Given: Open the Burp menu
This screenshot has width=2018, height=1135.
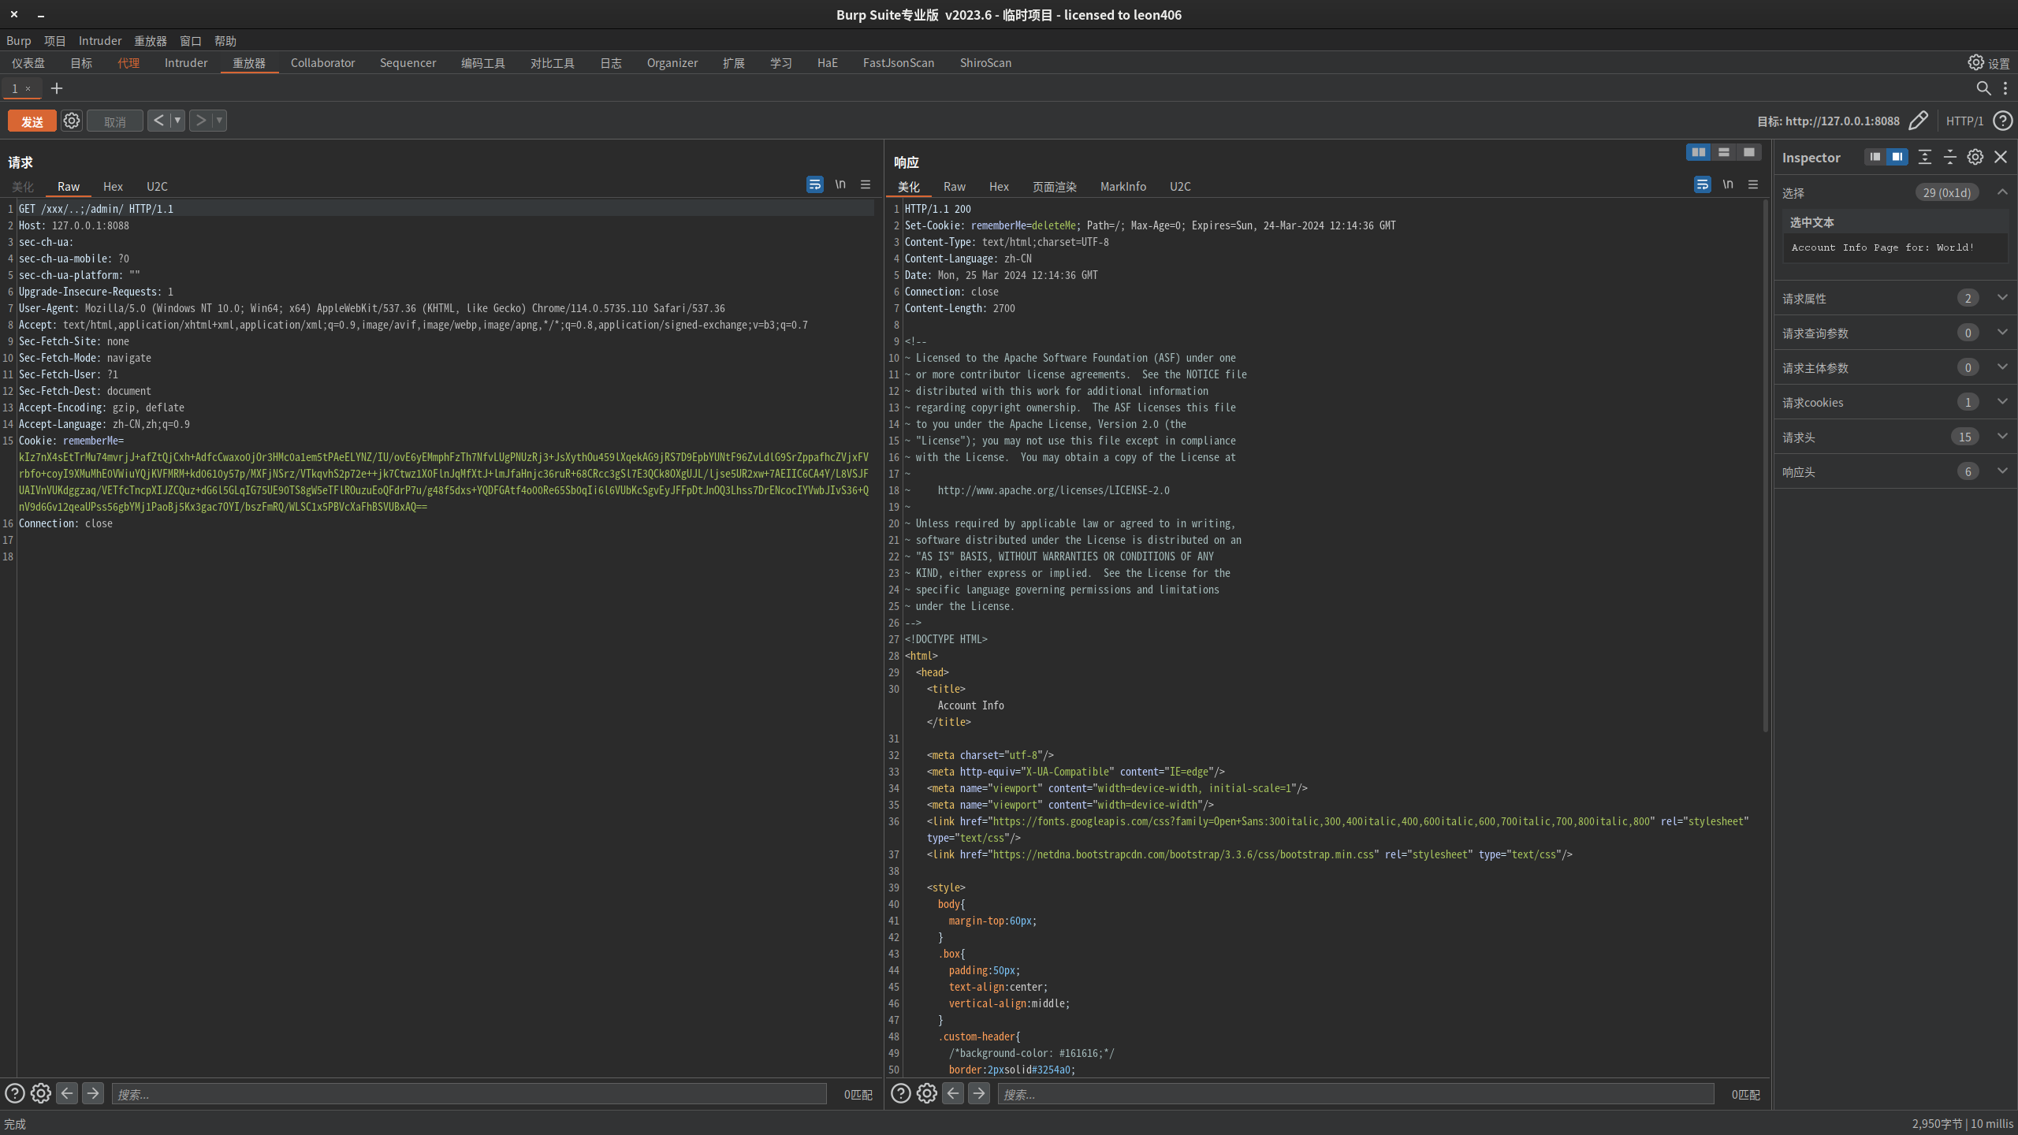Looking at the screenshot, I should click(x=19, y=41).
